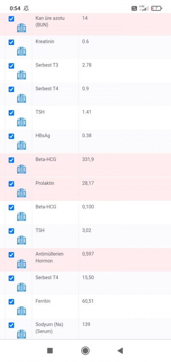
Task: Tap hospital icon in Kreatinin row
Action: [21, 51]
